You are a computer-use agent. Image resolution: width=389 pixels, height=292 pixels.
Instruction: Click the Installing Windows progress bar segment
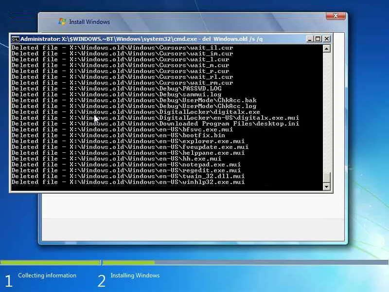pos(246,262)
